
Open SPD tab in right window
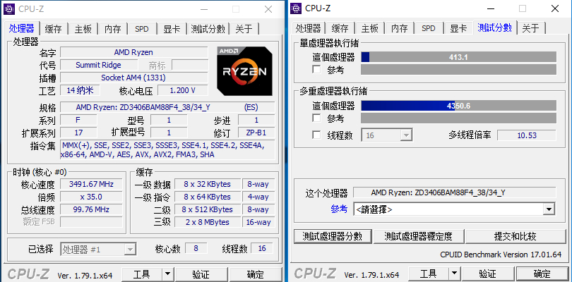pyautogui.click(x=428, y=28)
